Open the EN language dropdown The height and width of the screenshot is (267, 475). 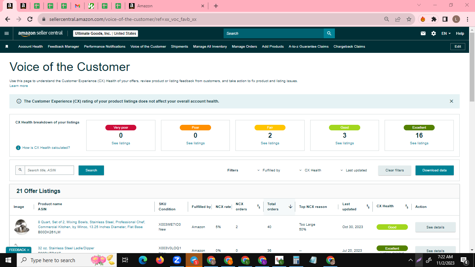point(446,33)
